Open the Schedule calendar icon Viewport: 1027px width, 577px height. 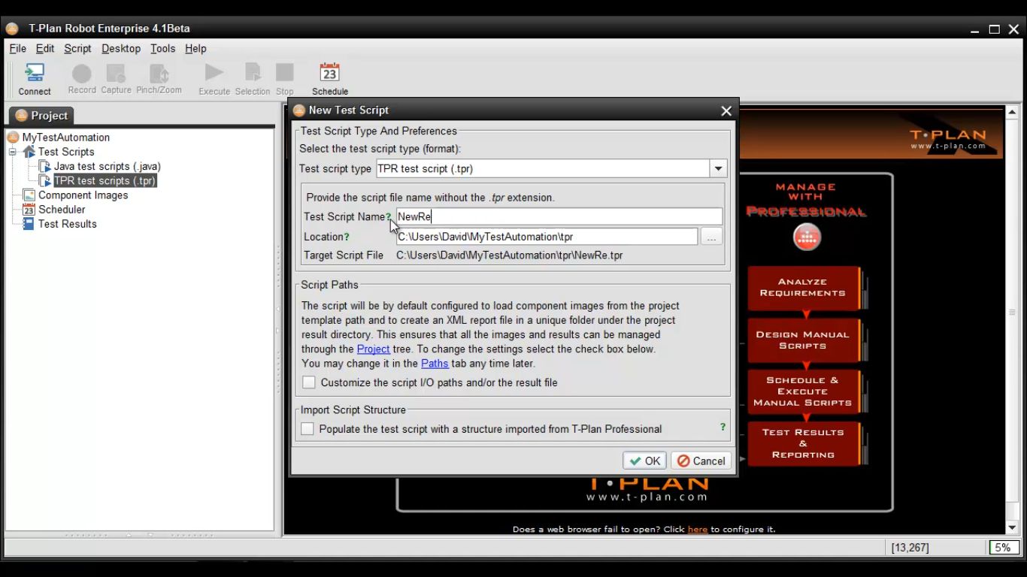point(329,73)
